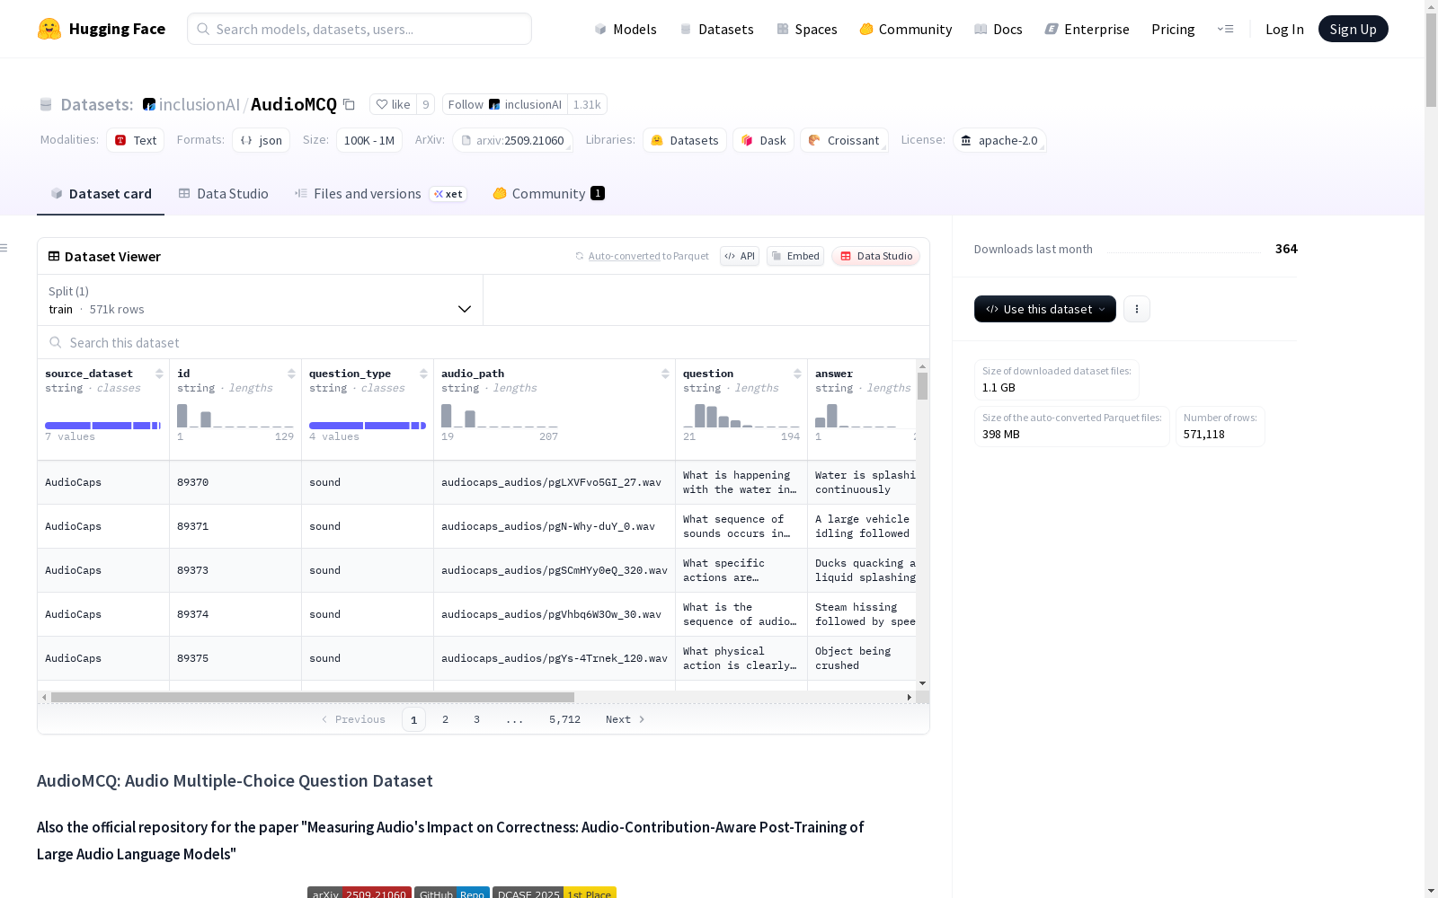Click the apache-2.0 license tag
The width and height of the screenshot is (1438, 898).
pyautogui.click(x=999, y=141)
